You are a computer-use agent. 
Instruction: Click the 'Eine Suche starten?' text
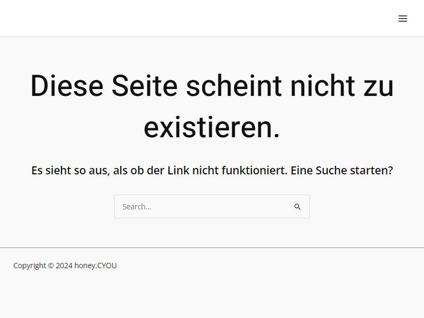point(341,170)
